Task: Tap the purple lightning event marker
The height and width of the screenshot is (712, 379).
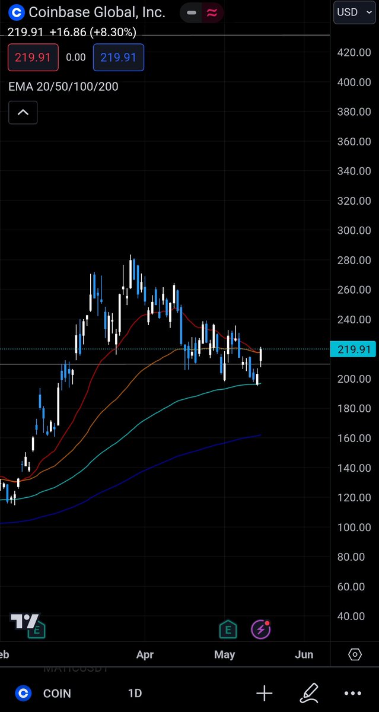Action: (x=261, y=629)
